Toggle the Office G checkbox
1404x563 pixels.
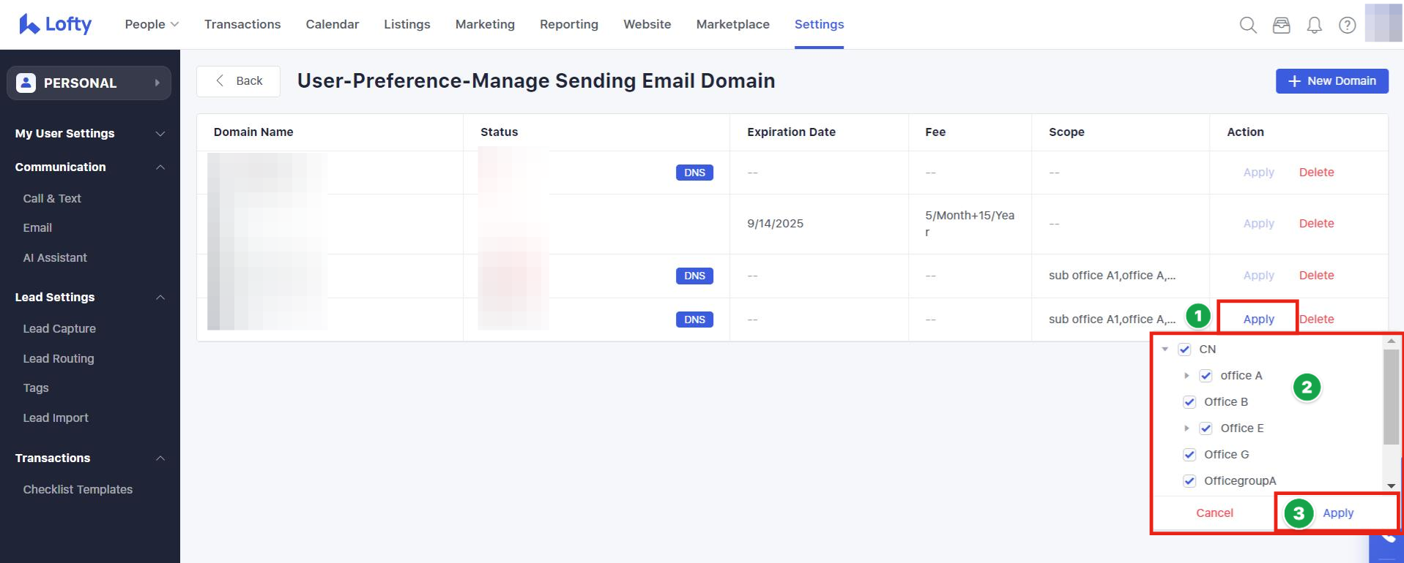point(1189,455)
